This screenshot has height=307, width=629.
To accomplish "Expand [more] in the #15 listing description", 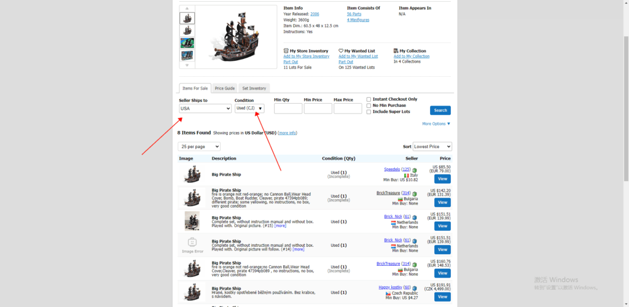I will point(280,225).
